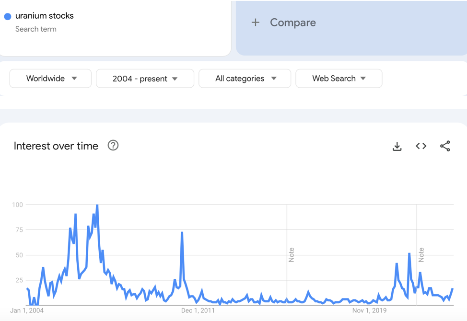
Task: Click the plus icon next to Compare
Action: pyautogui.click(x=256, y=23)
